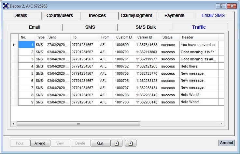Sort by the Status column header
Image resolution: width=240 pixels, height=154 pixels.
coord(167,37)
